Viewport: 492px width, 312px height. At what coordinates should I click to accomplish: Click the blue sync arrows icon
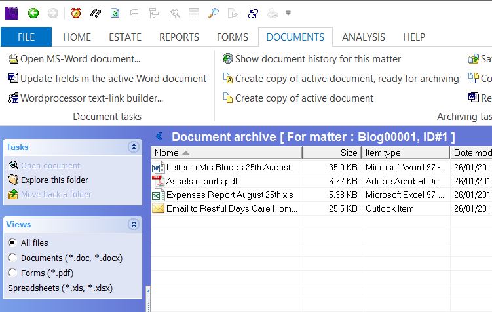tap(252, 12)
